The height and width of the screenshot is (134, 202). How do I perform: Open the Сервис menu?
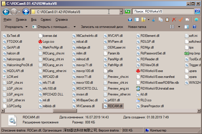click(x=46, y=20)
